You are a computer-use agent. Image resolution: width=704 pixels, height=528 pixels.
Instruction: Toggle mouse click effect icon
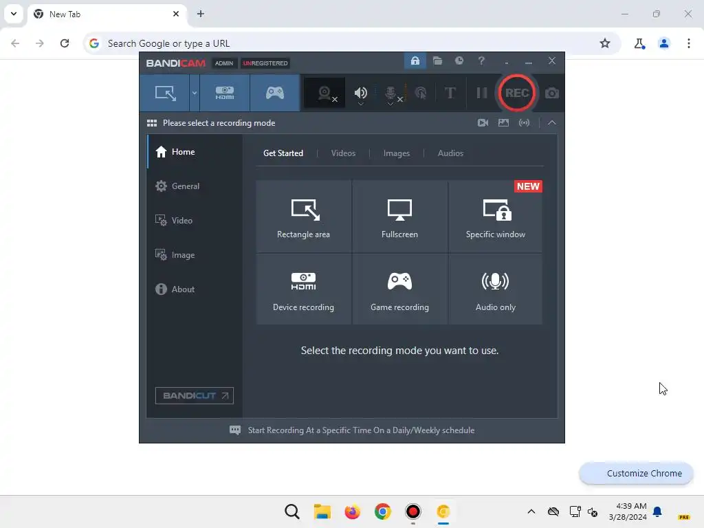(x=421, y=93)
